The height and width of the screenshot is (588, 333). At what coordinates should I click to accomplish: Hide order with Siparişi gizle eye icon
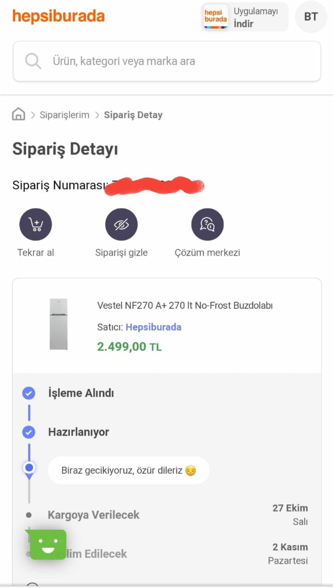[121, 225]
